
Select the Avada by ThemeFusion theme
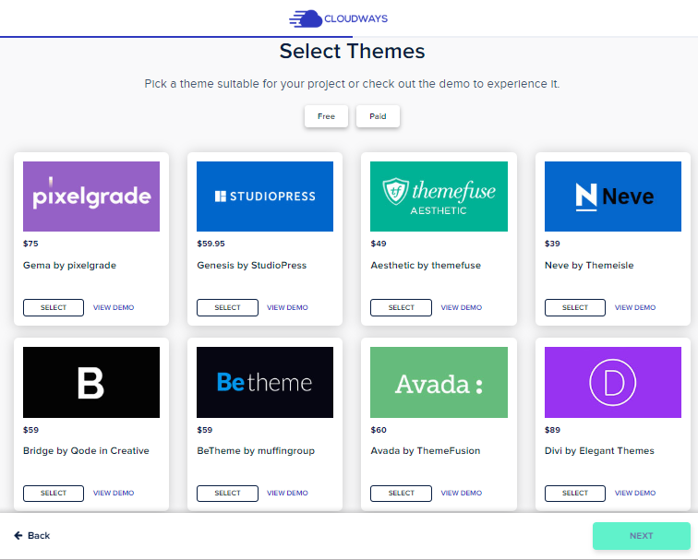(x=401, y=494)
